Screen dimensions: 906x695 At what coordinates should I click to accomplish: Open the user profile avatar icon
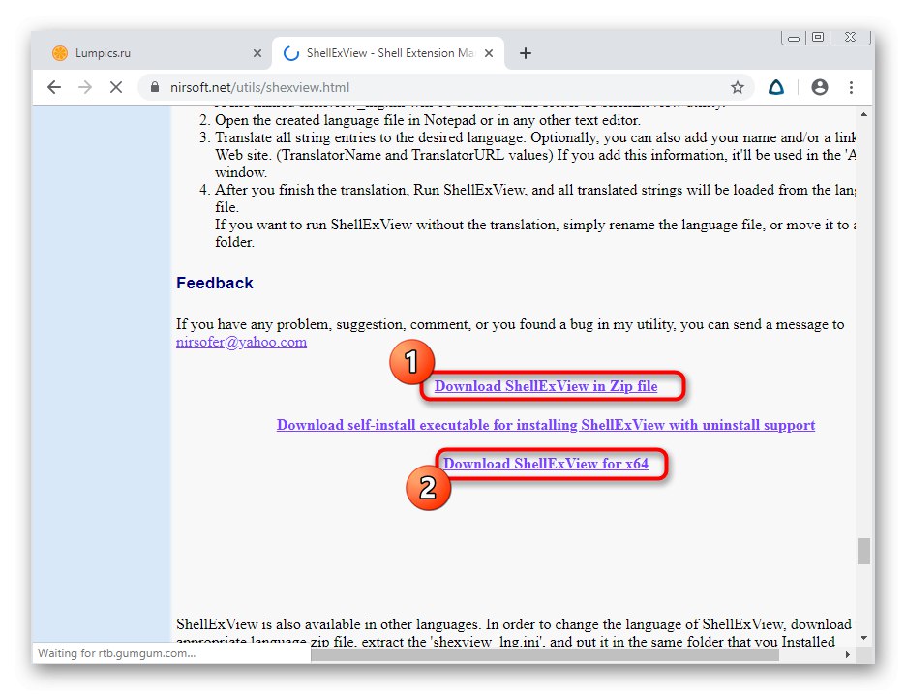pyautogui.click(x=819, y=87)
